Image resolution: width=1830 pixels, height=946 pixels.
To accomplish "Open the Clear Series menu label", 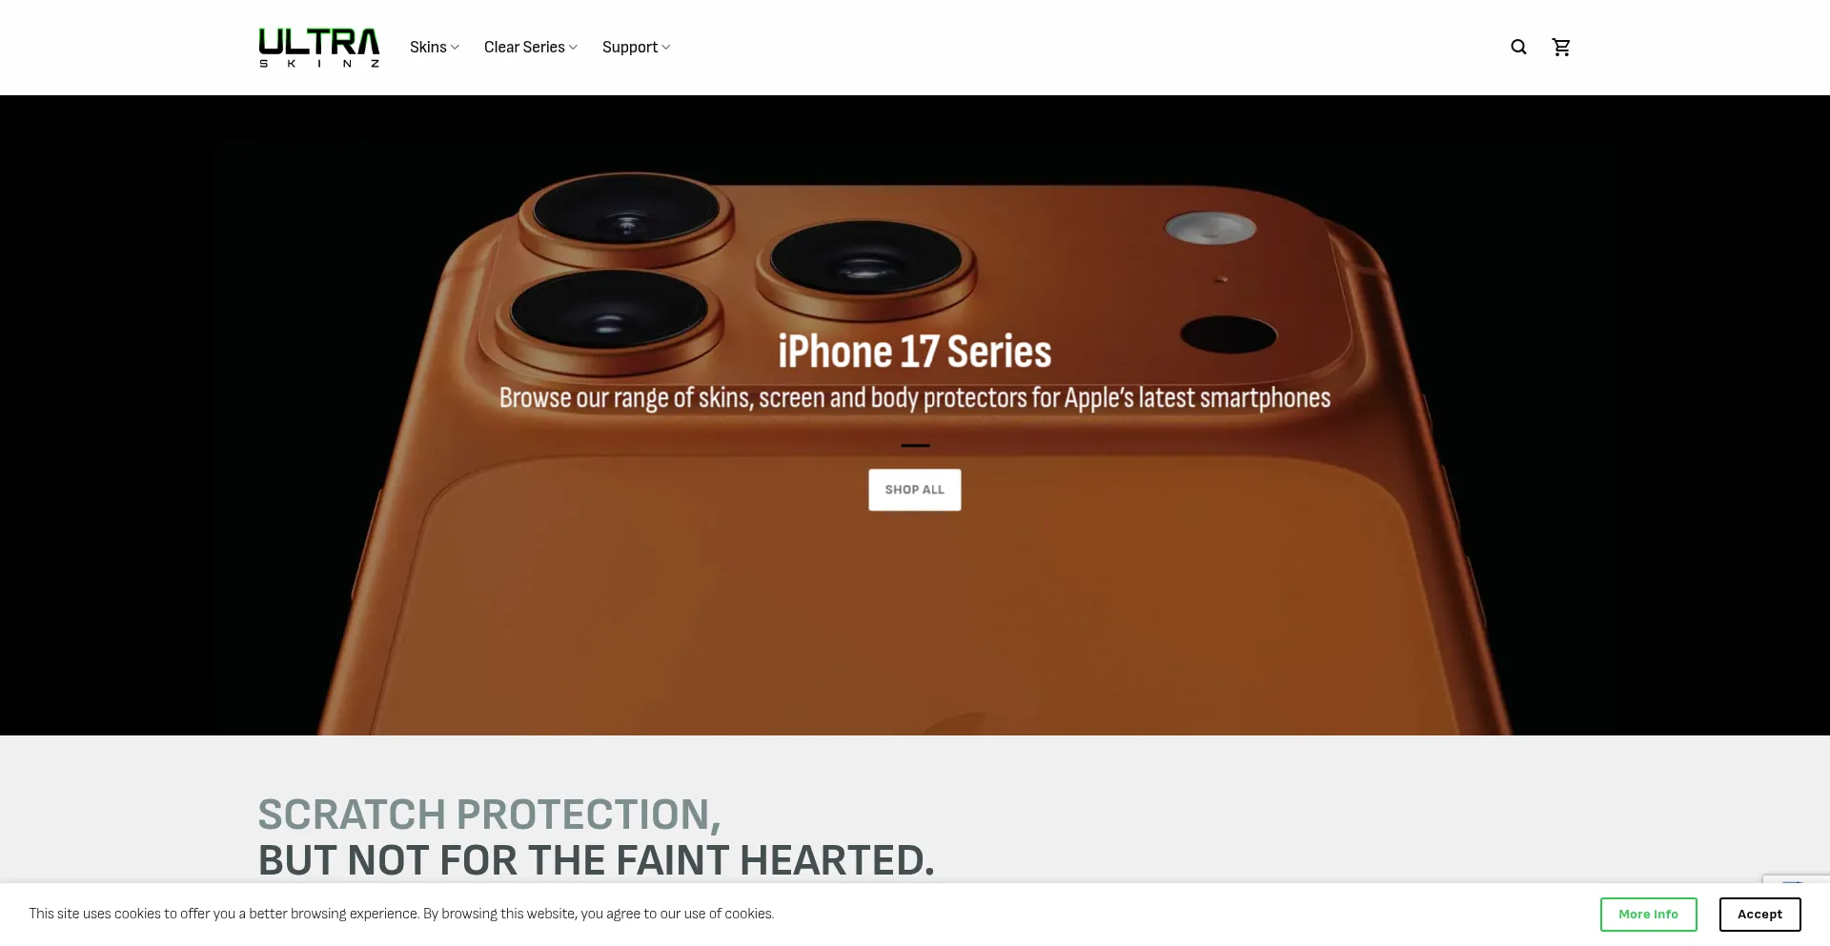I will 524,48.
